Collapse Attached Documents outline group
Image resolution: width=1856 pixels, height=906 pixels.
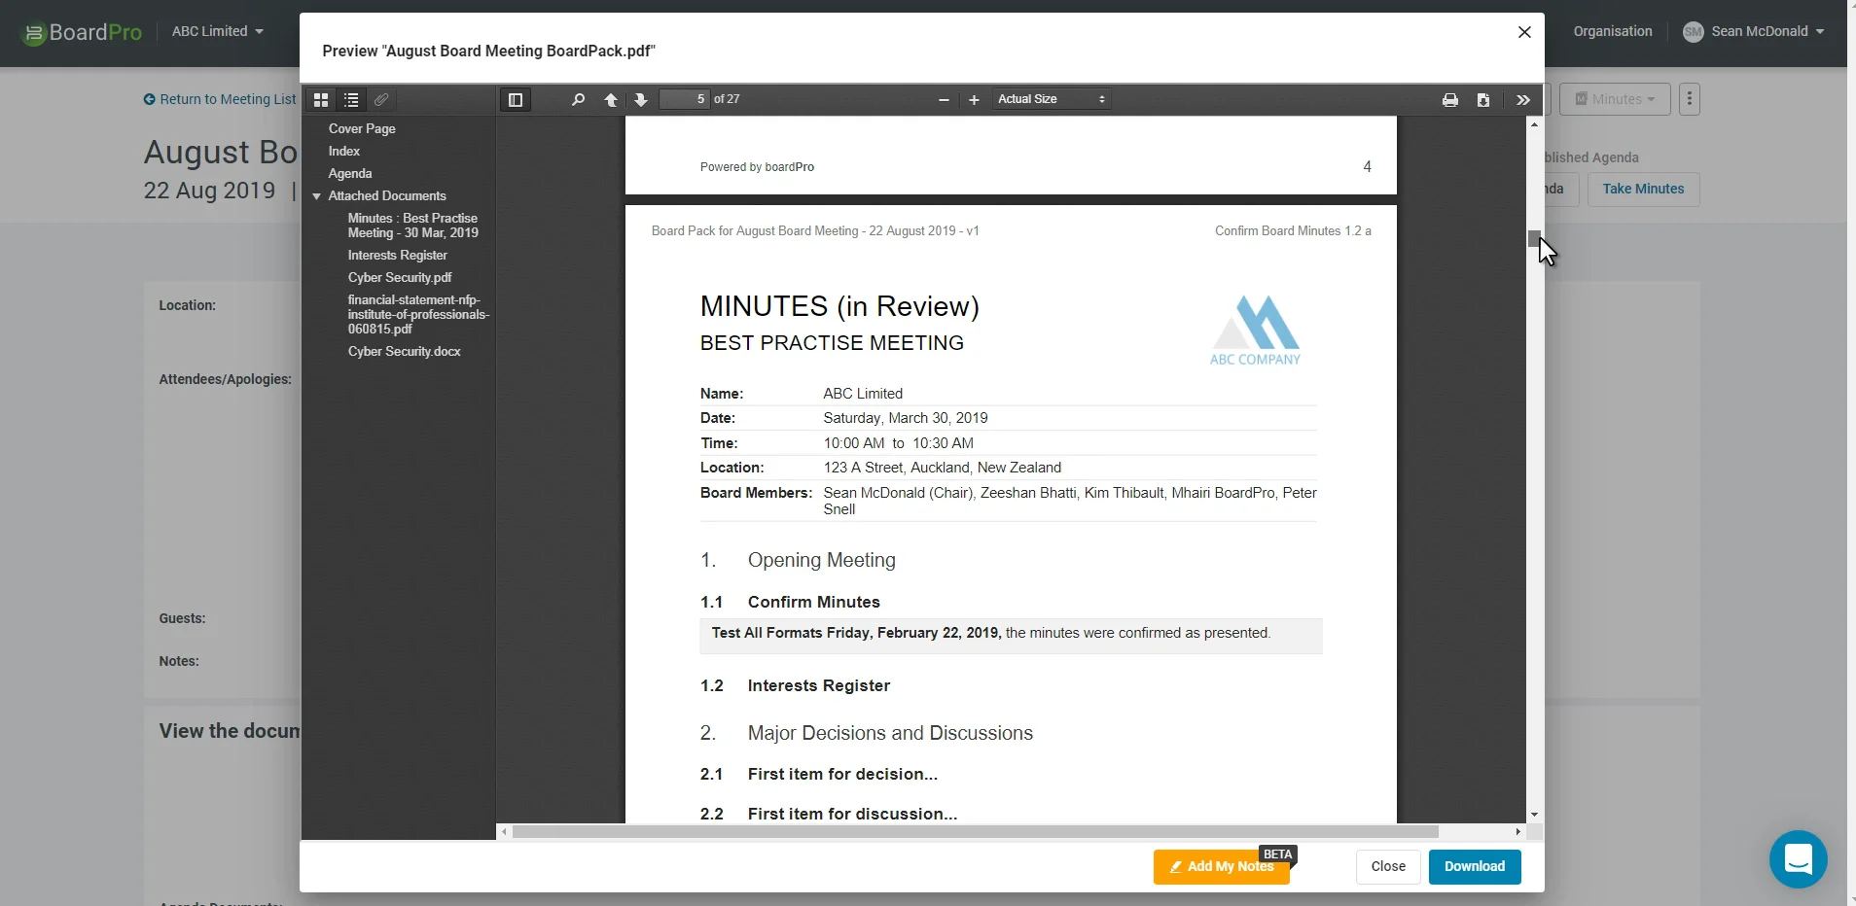[x=316, y=196]
